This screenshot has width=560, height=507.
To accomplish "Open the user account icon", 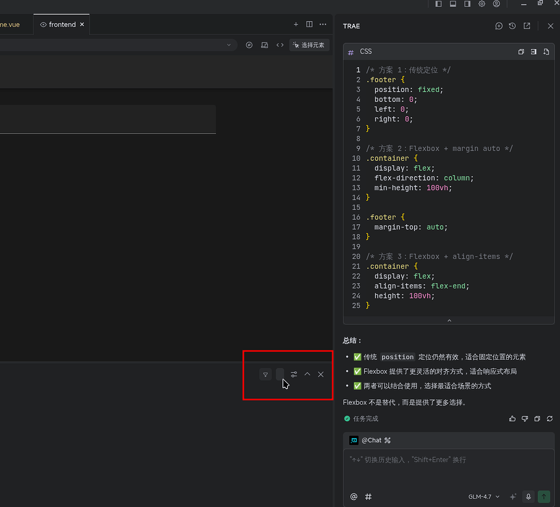I will 497,4.
